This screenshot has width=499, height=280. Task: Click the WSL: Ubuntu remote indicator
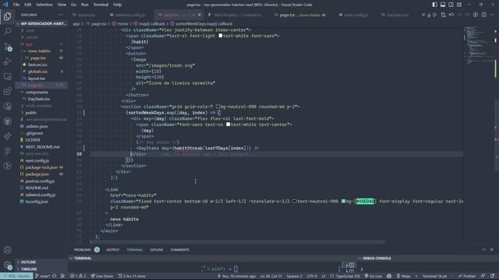pos(16,276)
